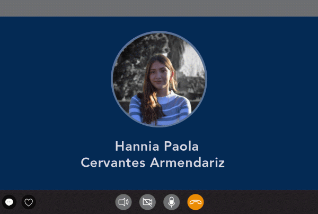Click the surname "Cervantes Armendariz"
This screenshot has height=214, width=318.
153,162
